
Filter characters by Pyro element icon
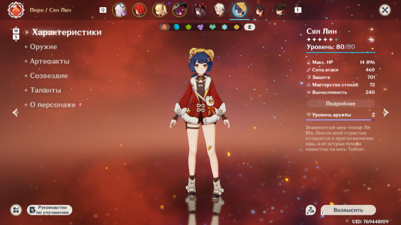pyautogui.click(x=165, y=27)
